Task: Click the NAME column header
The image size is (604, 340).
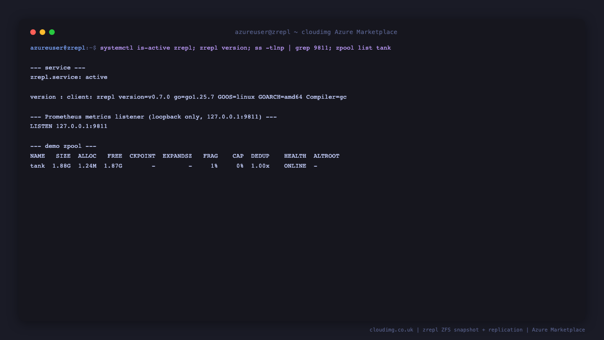Action: click(x=38, y=156)
